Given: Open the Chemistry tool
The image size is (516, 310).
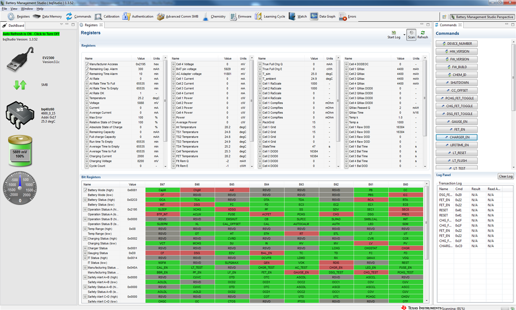Looking at the screenshot, I should pyautogui.click(x=214, y=17).
